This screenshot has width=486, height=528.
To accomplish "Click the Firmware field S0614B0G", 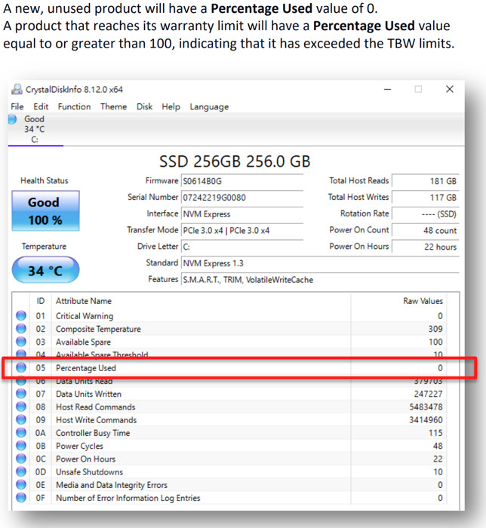I will pyautogui.click(x=242, y=181).
